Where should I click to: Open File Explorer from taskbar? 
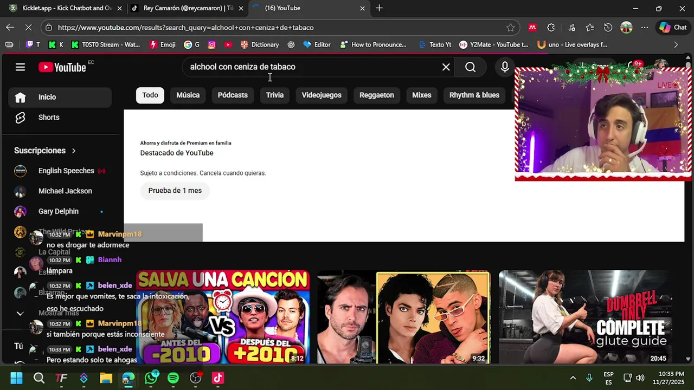pos(106,378)
